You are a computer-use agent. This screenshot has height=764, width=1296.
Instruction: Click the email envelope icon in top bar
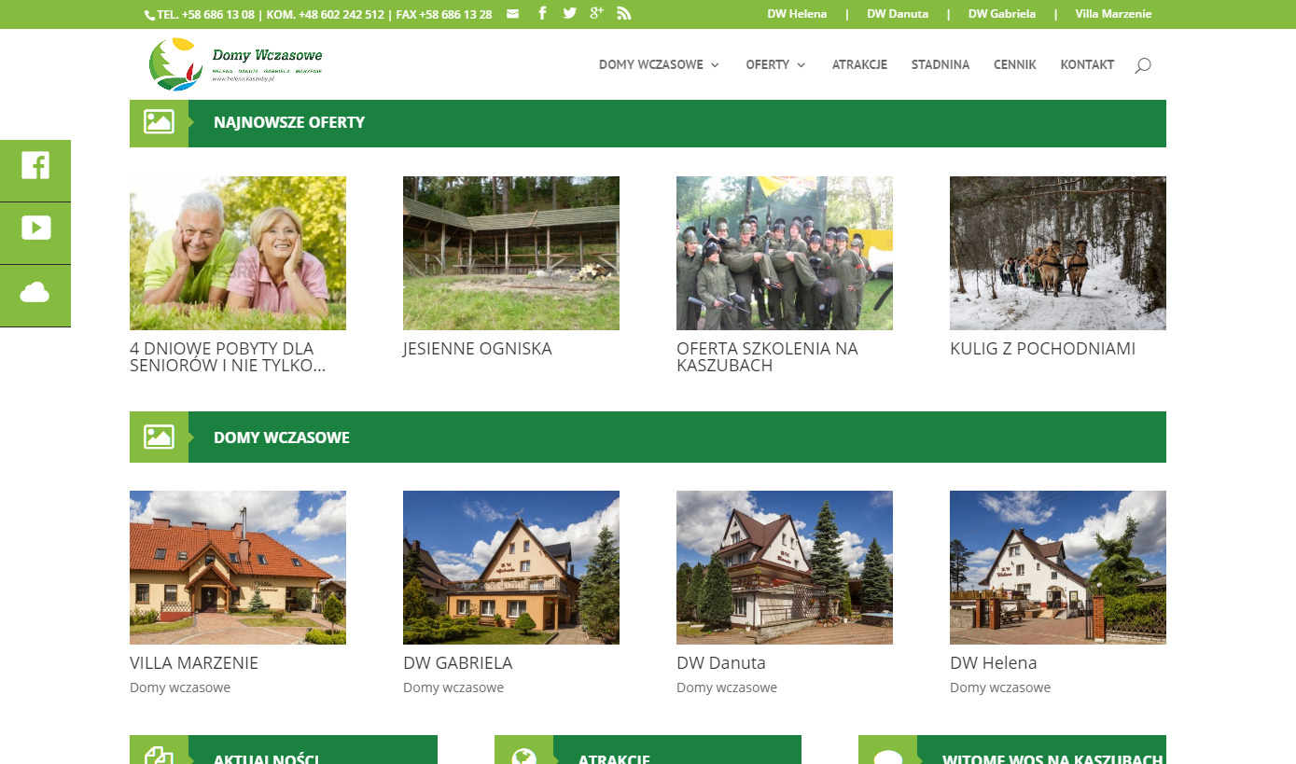tap(512, 14)
